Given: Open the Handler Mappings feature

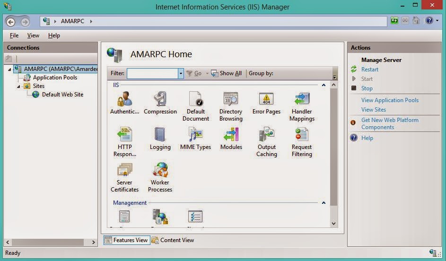Looking at the screenshot, I should pos(302,106).
